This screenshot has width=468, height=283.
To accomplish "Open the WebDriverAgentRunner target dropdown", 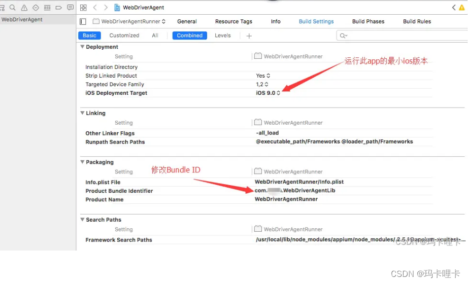I will click(x=129, y=21).
